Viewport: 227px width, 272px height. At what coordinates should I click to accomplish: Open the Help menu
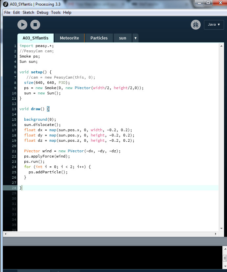(67, 12)
